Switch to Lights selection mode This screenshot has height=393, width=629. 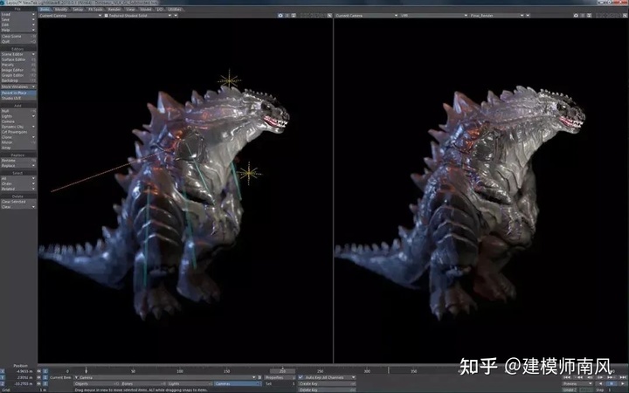190,383
